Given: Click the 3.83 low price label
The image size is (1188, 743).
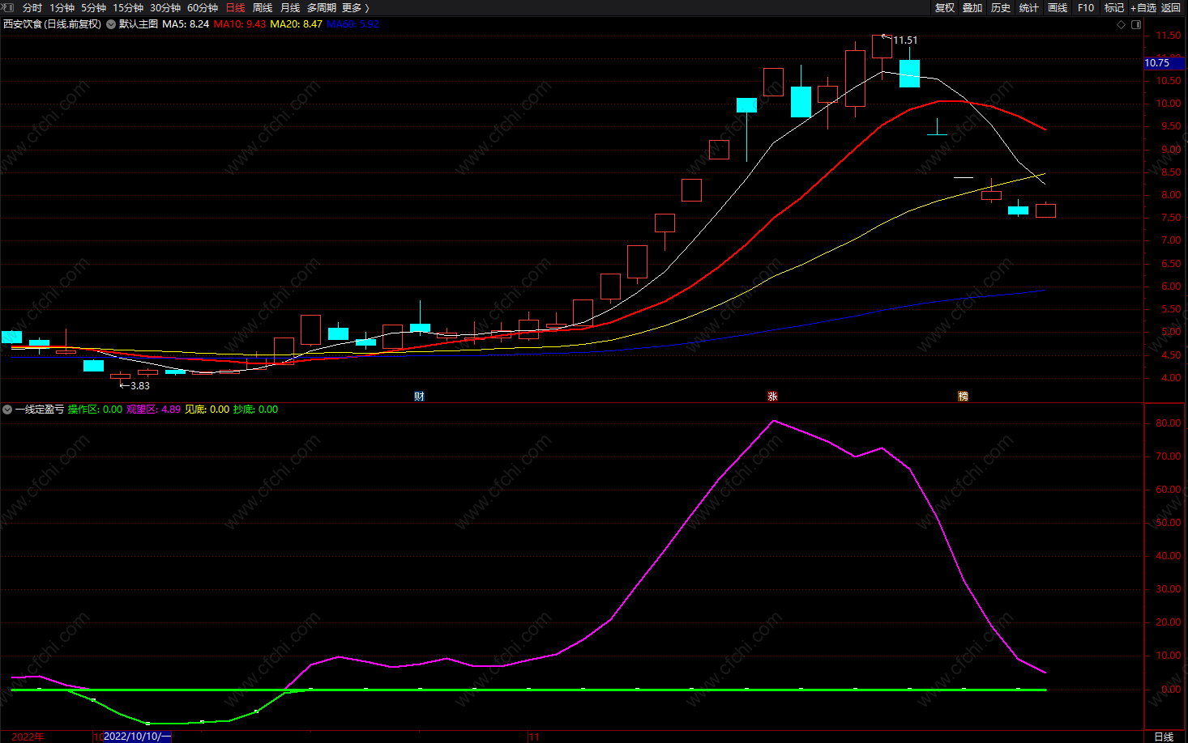Looking at the screenshot, I should coord(140,386).
